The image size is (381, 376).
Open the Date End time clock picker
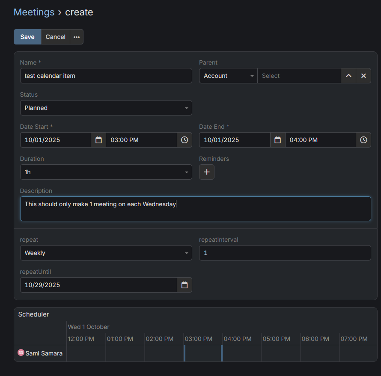(363, 140)
